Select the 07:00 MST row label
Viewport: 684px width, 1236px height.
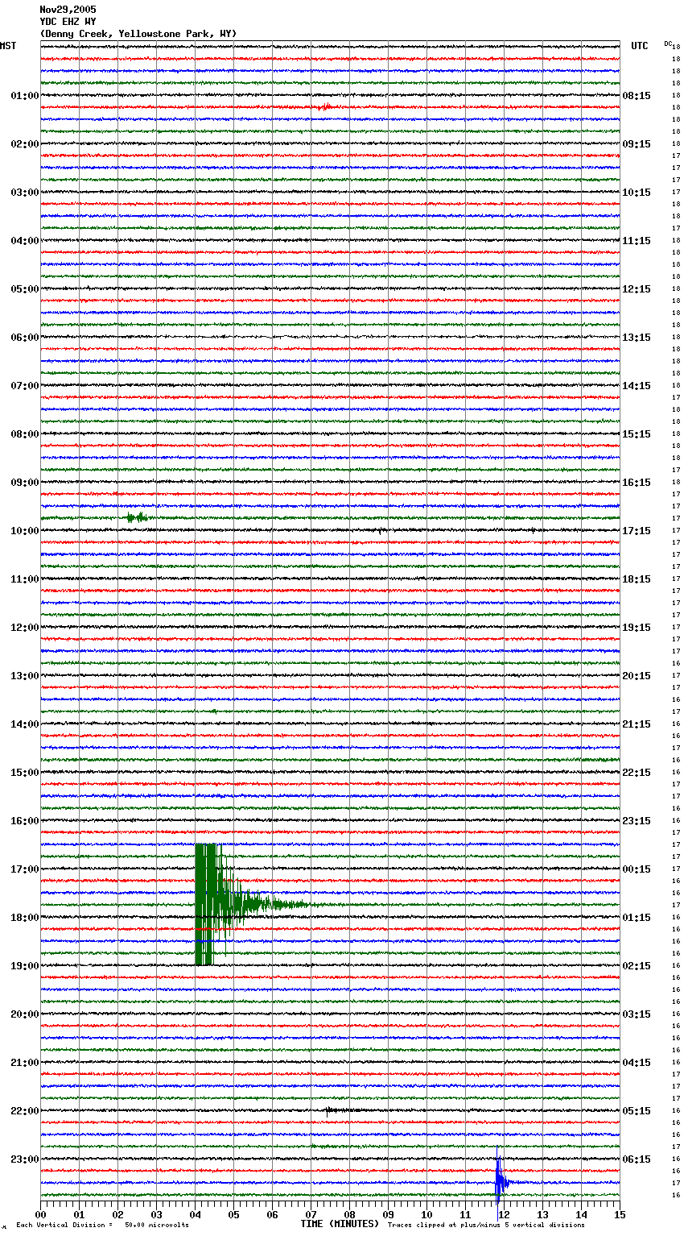[x=25, y=386]
